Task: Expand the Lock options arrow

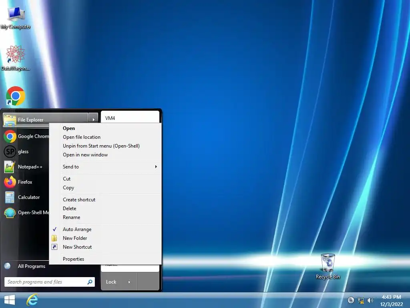Action: [129, 282]
